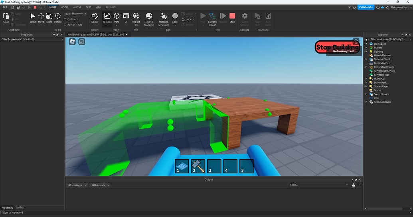Activate the Select tool

(x=33, y=18)
